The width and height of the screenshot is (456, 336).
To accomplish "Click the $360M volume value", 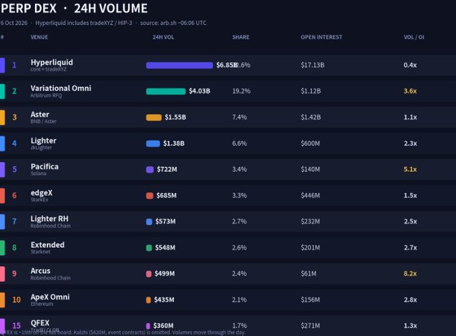I will [x=163, y=325].
